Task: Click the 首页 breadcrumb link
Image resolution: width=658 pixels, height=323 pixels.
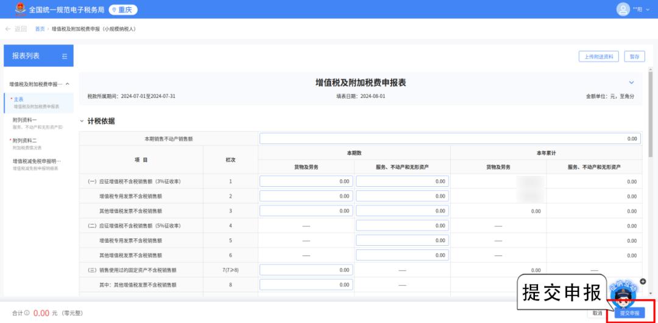Action: (40, 29)
